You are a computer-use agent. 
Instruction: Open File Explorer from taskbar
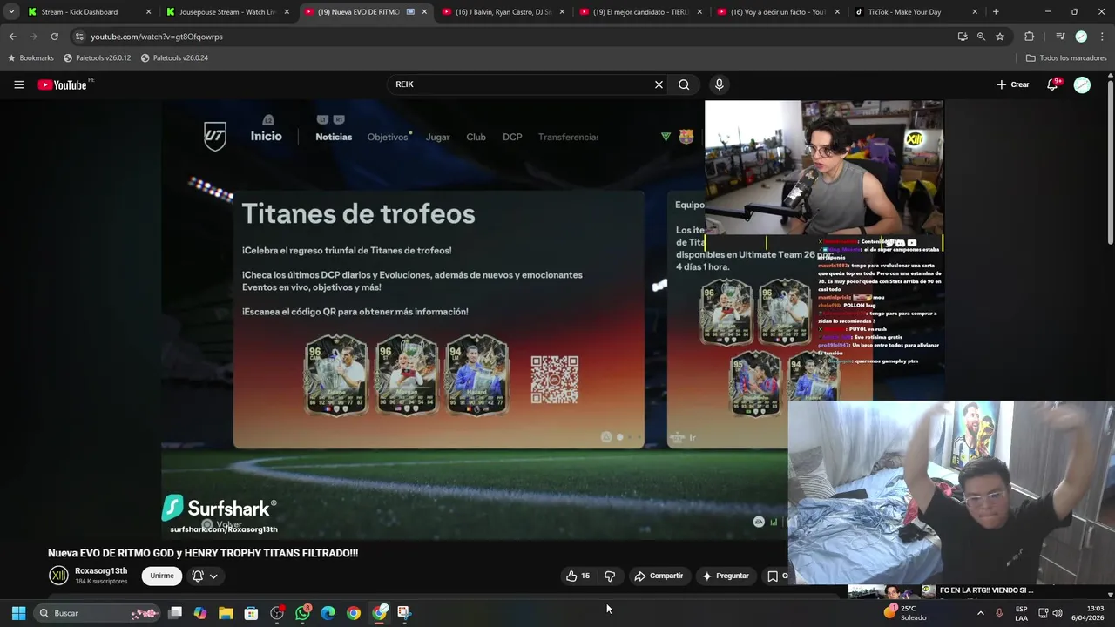[226, 613]
